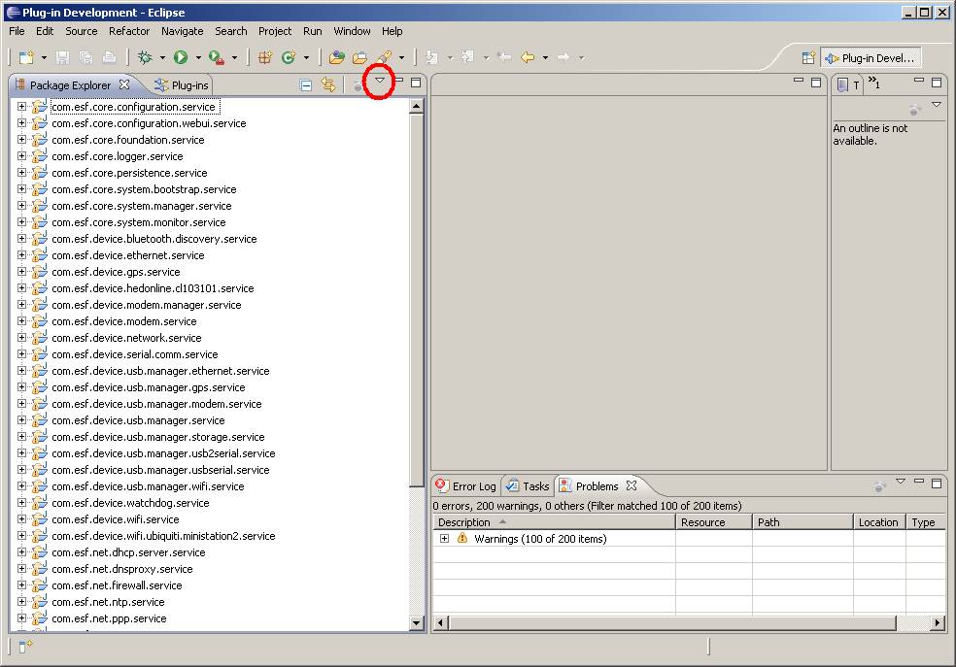Maximize the Package Explorer view
Image resolution: width=956 pixels, height=667 pixels.
pyautogui.click(x=416, y=83)
